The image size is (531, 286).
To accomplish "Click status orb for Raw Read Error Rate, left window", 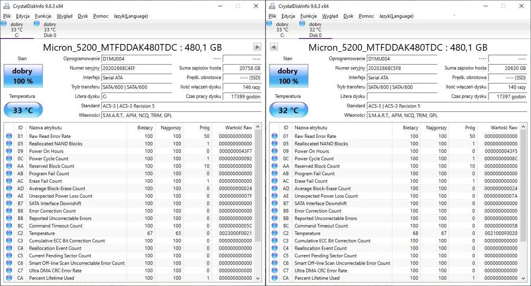I will (x=9, y=136).
